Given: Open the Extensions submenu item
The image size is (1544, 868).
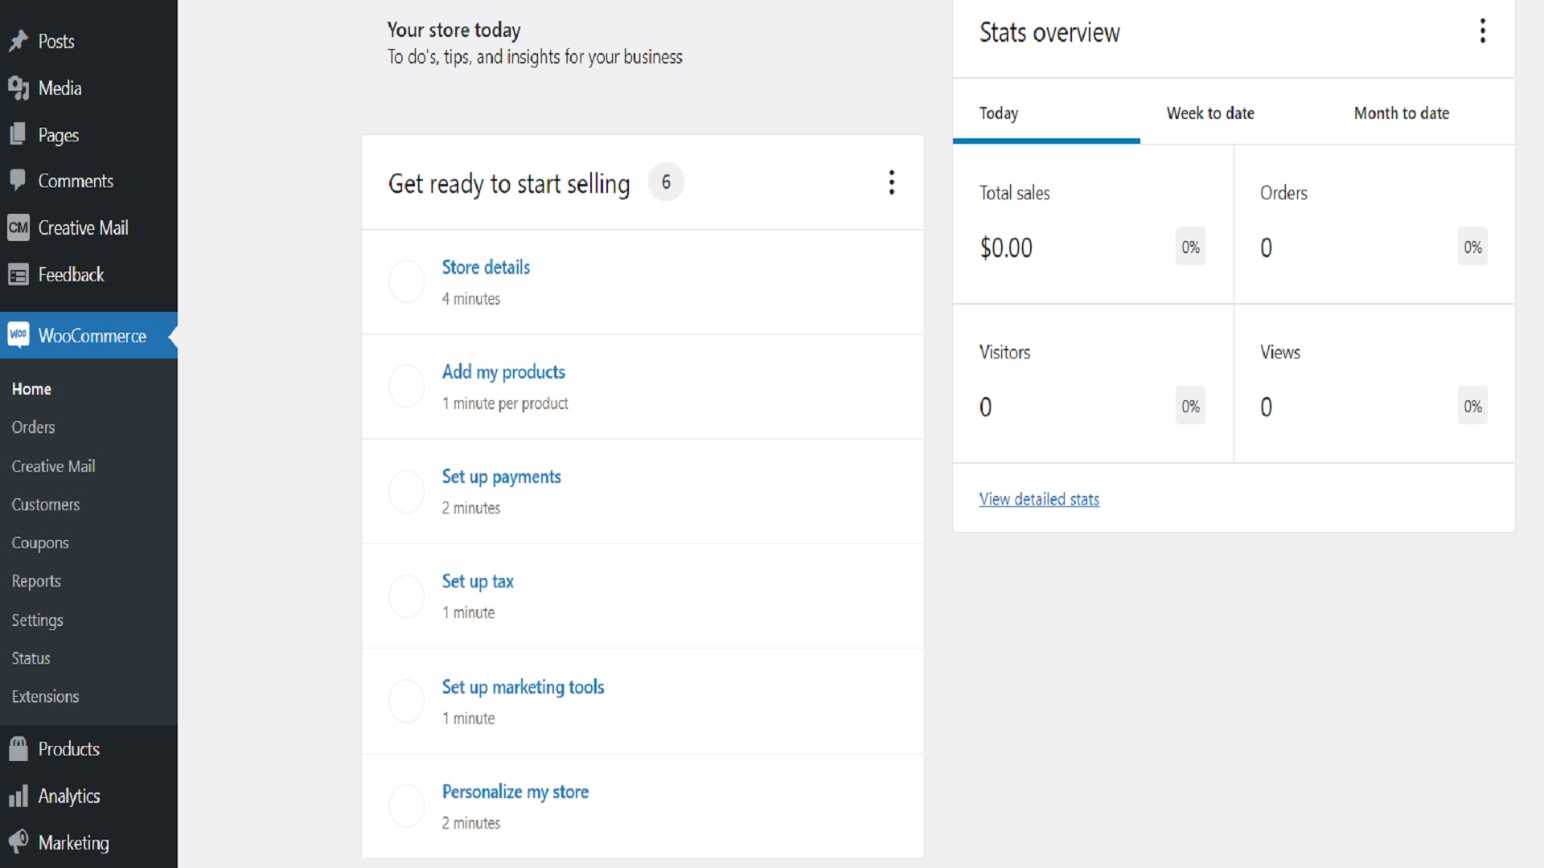Looking at the screenshot, I should pos(45,697).
